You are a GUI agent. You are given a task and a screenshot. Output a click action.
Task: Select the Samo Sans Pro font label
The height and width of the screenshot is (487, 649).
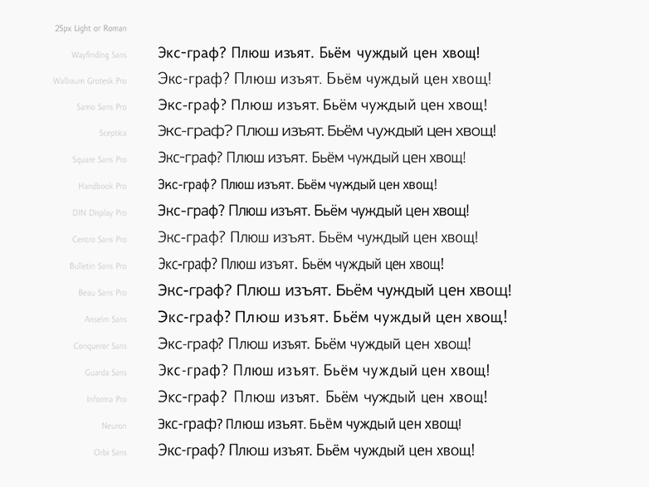coord(101,107)
